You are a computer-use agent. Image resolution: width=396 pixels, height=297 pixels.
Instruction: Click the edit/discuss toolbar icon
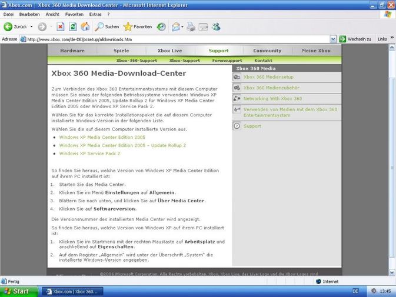pos(203,27)
